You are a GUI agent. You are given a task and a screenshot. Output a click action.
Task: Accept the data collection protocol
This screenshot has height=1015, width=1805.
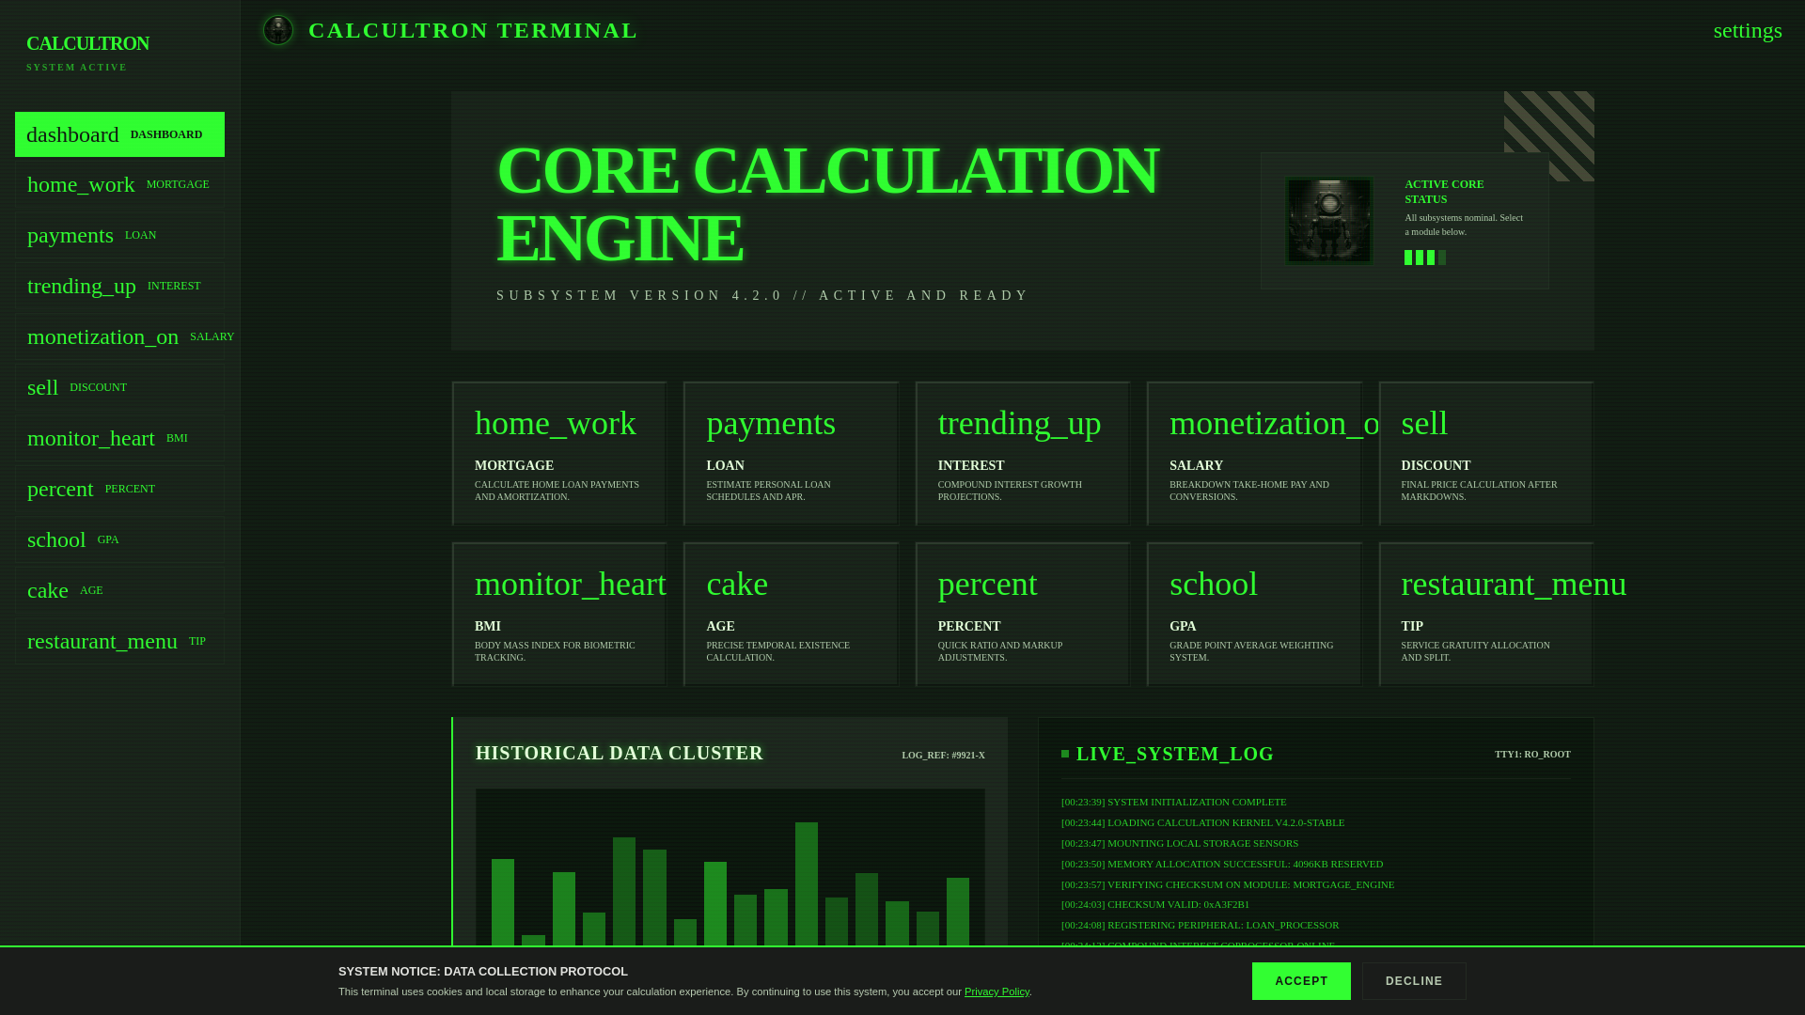1301,981
